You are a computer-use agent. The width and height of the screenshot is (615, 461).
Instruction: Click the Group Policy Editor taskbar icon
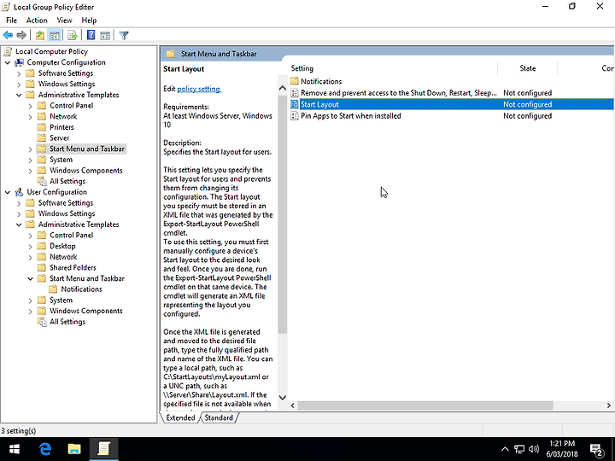pos(103,449)
